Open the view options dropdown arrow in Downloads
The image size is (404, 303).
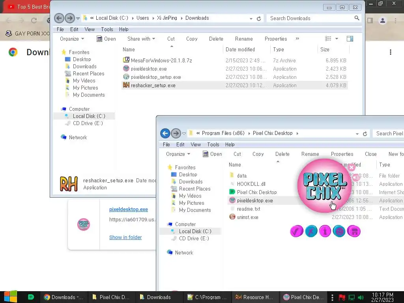pyautogui.click(x=337, y=39)
